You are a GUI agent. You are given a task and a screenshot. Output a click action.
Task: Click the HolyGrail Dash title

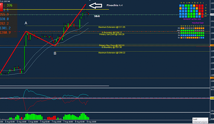[x=198, y=23]
